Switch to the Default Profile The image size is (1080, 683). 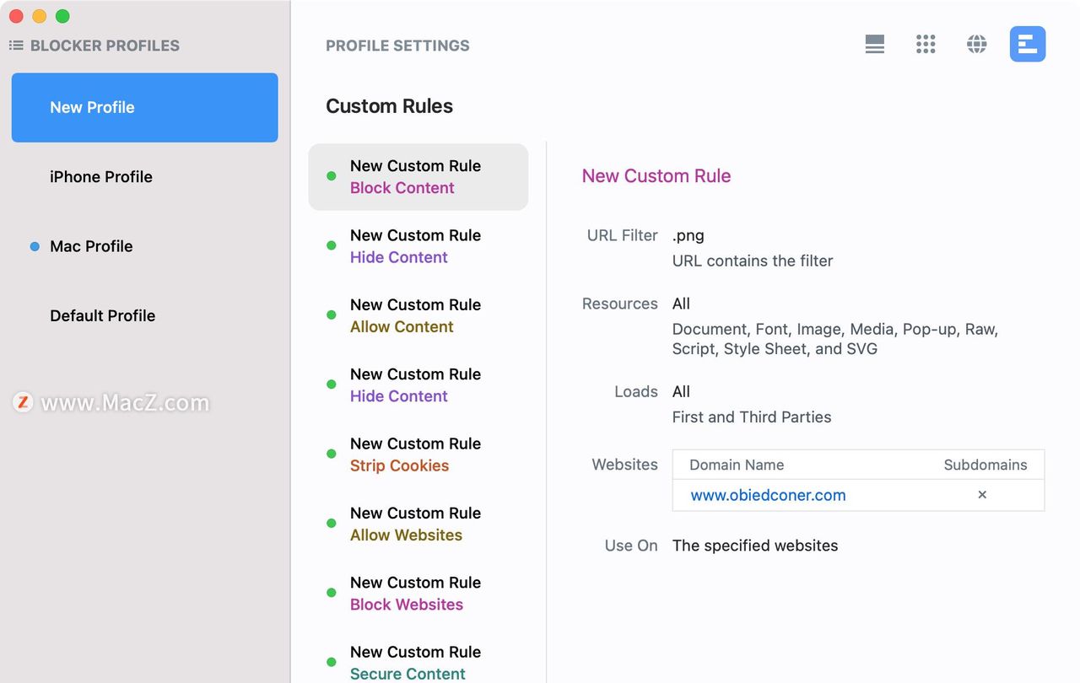tap(103, 315)
